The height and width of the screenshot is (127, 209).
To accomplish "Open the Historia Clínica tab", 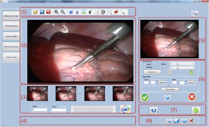I will (x=11, y=16).
